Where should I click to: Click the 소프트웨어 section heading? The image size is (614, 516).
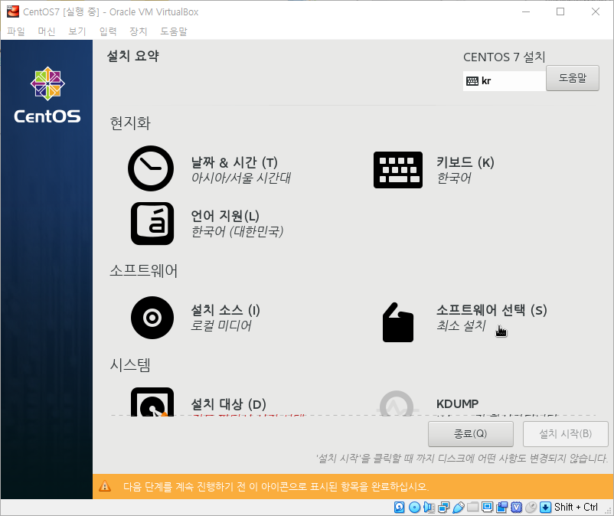coord(143,270)
